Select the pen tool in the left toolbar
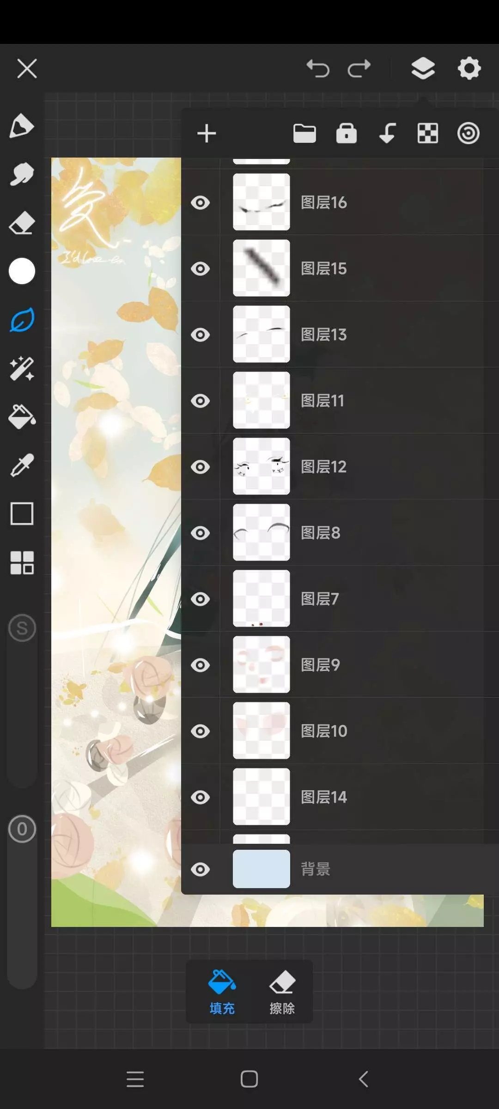Viewport: 499px width, 1109px height. click(22, 126)
